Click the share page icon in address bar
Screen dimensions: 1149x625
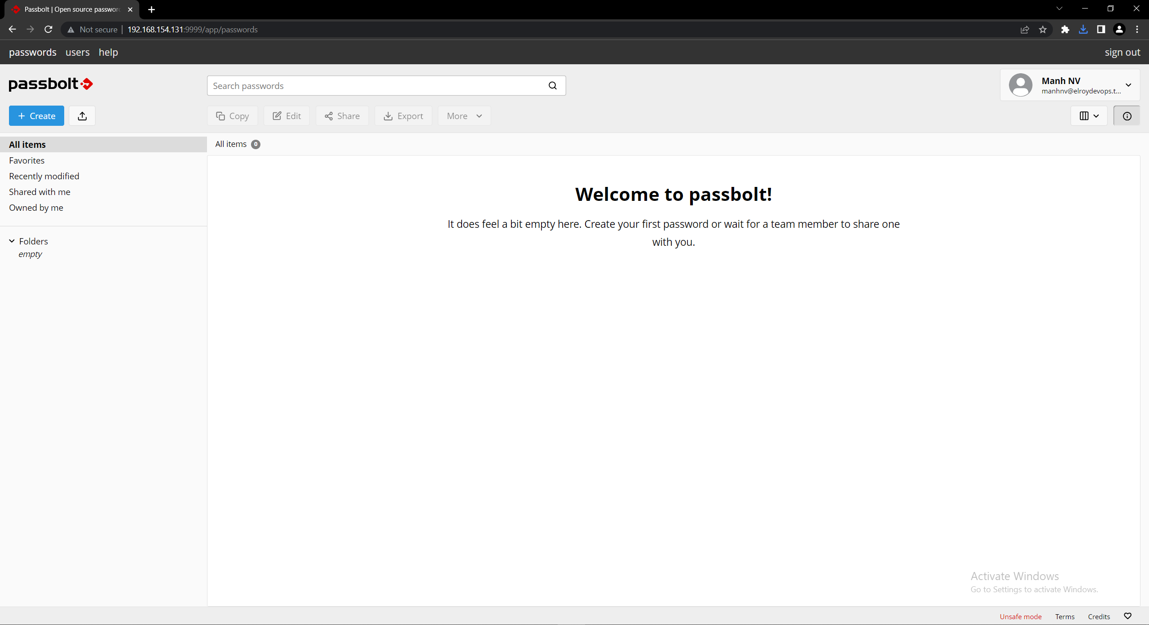pyautogui.click(x=1025, y=30)
